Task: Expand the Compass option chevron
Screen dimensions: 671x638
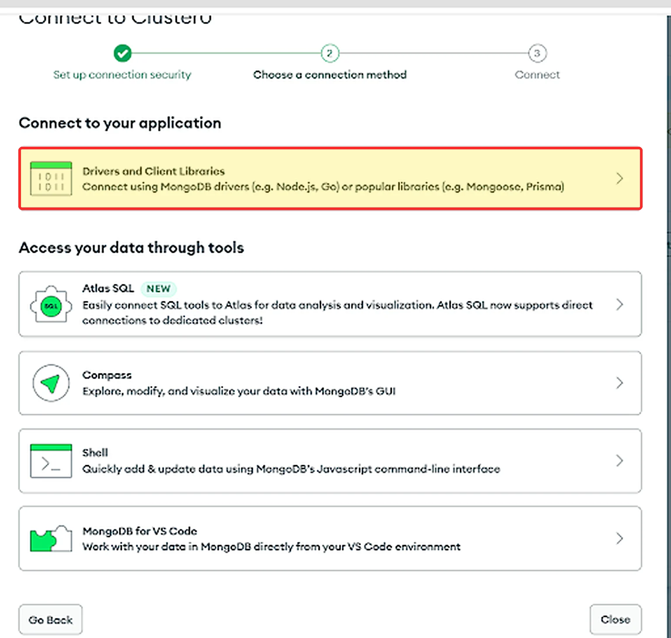Action: (619, 383)
